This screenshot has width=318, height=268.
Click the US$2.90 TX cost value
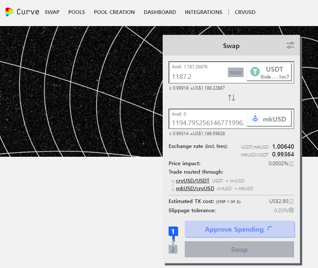pyautogui.click(x=279, y=201)
